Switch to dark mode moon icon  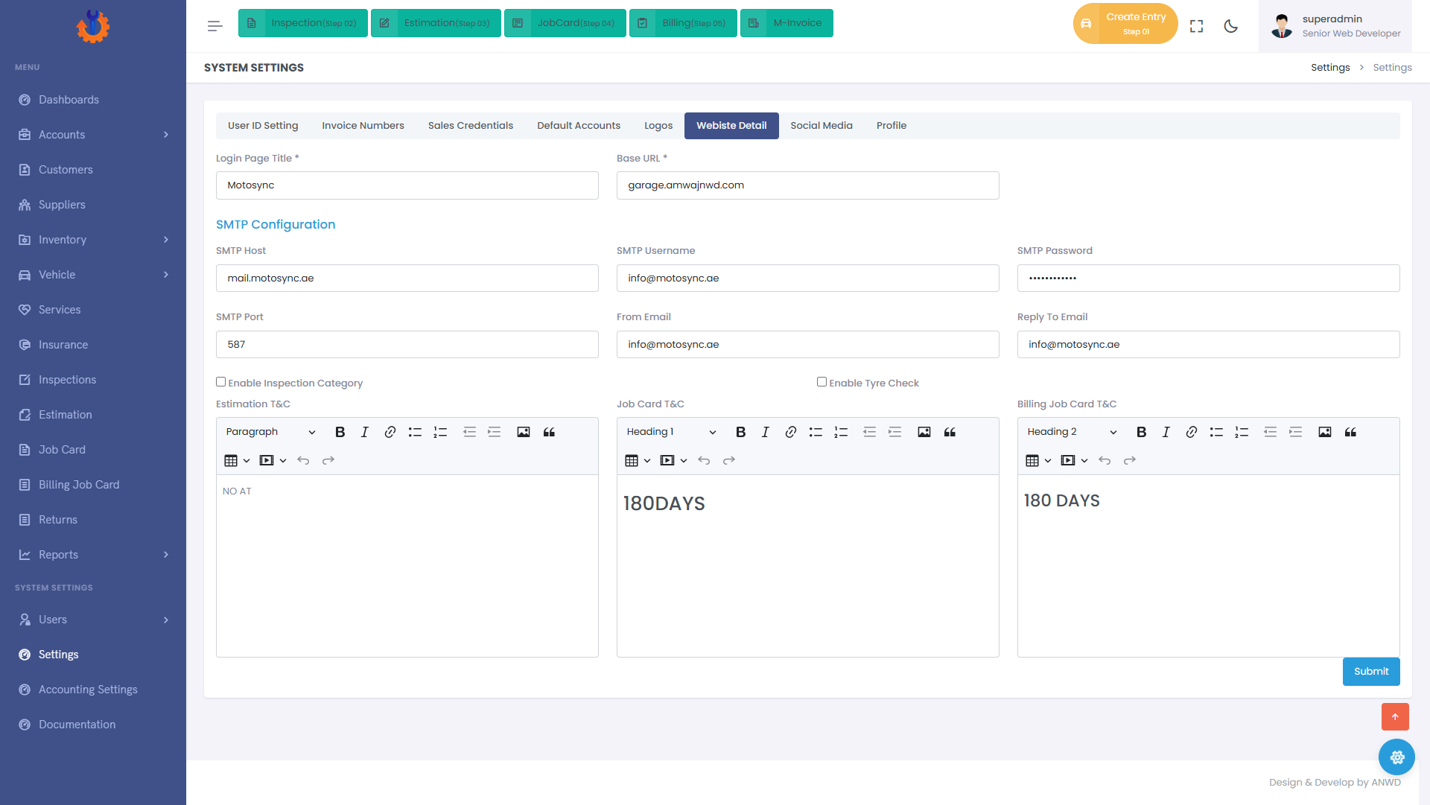click(1231, 26)
